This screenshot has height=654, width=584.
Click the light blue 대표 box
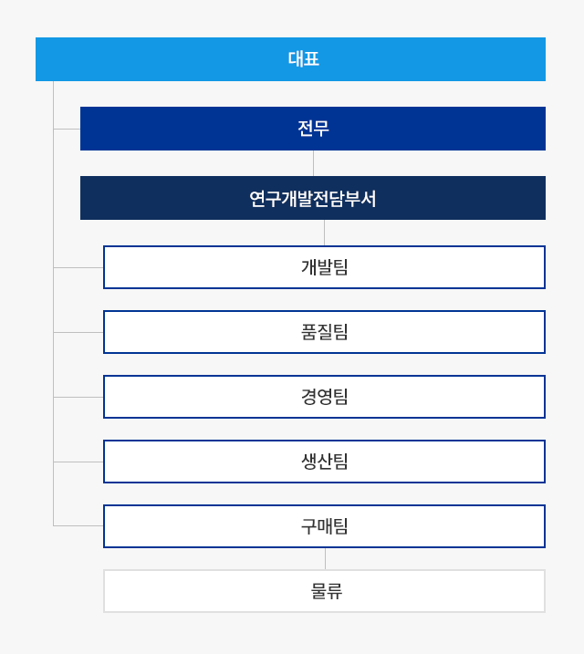[x=290, y=59]
